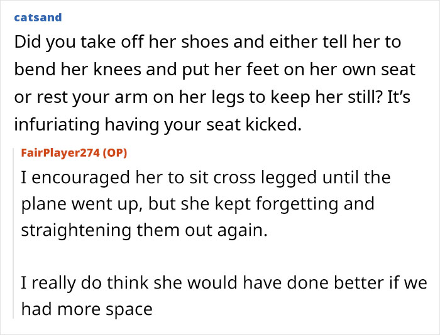Screen dimensions: 440x335
Task: Click the word "straightening" in the reply
Action: coord(76,230)
